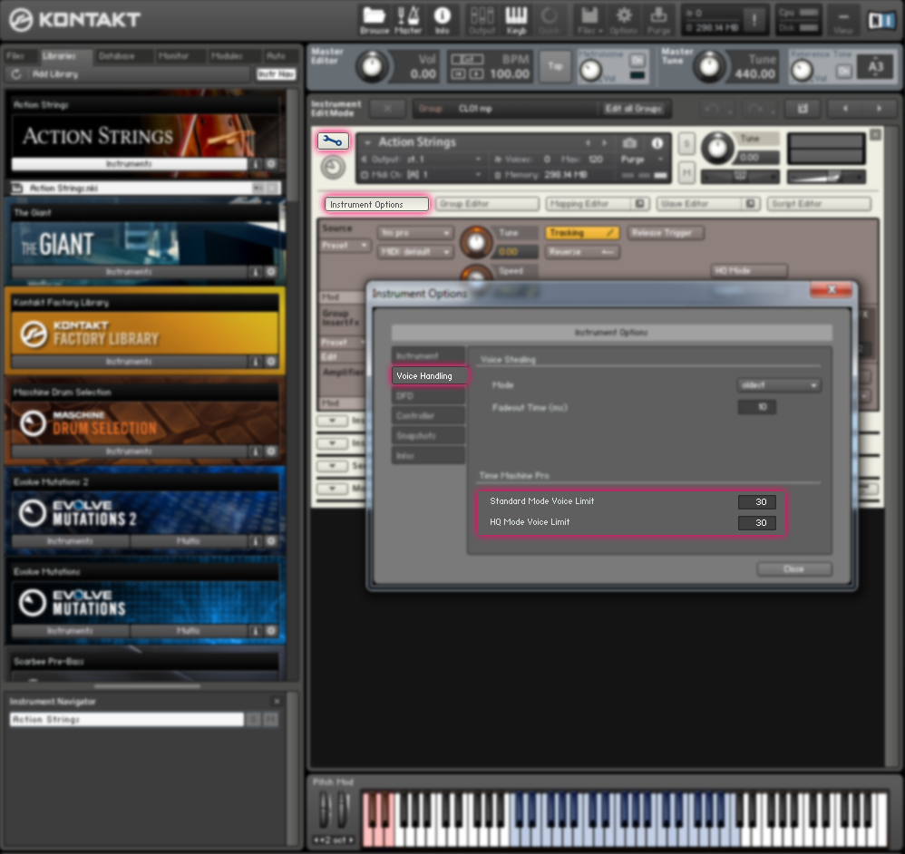905x854 pixels.
Task: Click the Purge icon in the top toolbar
Action: click(658, 20)
